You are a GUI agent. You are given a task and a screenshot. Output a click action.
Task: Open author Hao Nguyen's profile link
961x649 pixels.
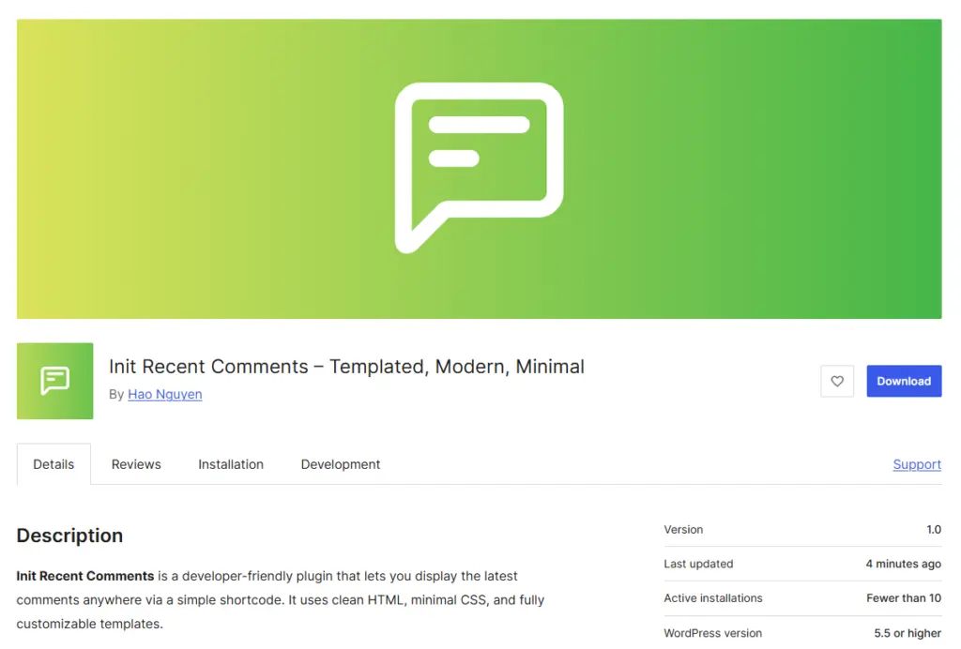[x=165, y=394]
